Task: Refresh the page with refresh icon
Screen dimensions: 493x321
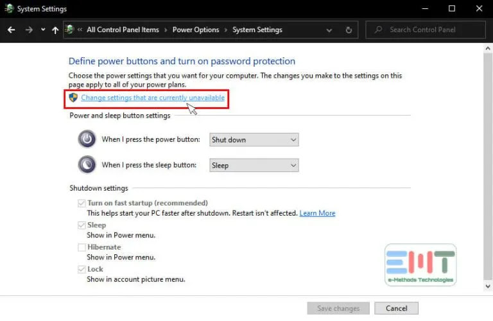Action: pyautogui.click(x=349, y=30)
